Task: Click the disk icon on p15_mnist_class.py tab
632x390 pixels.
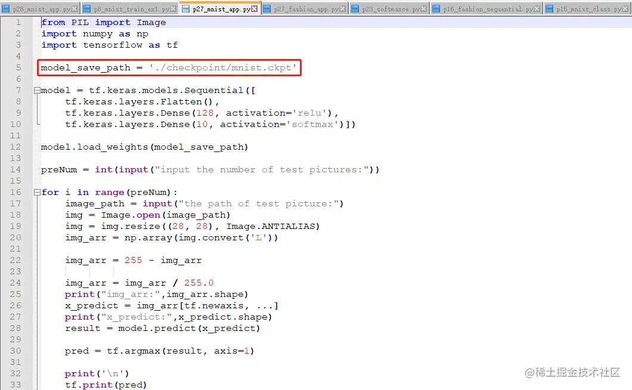Action: [549, 9]
